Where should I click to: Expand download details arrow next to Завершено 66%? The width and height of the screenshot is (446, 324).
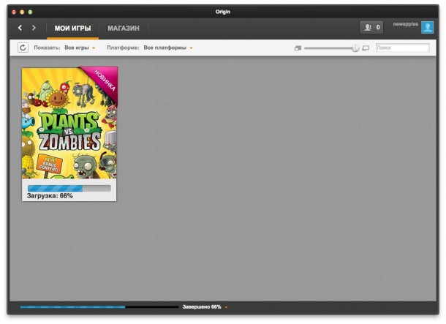[x=227, y=307]
